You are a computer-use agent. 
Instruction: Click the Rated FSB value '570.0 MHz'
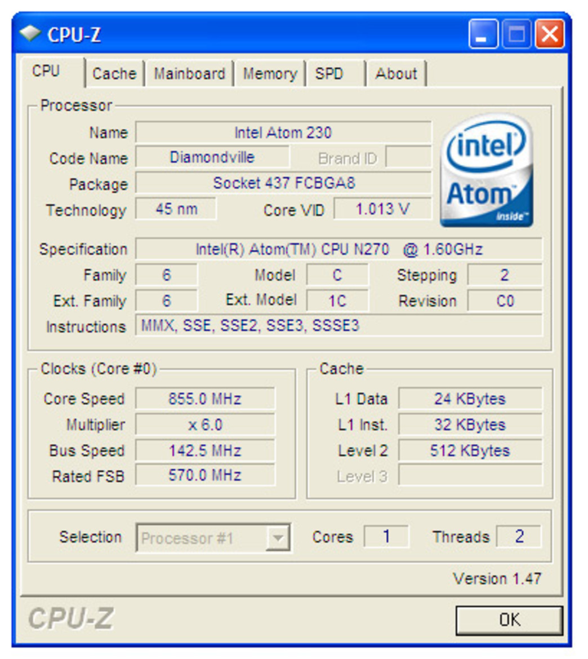coord(206,475)
